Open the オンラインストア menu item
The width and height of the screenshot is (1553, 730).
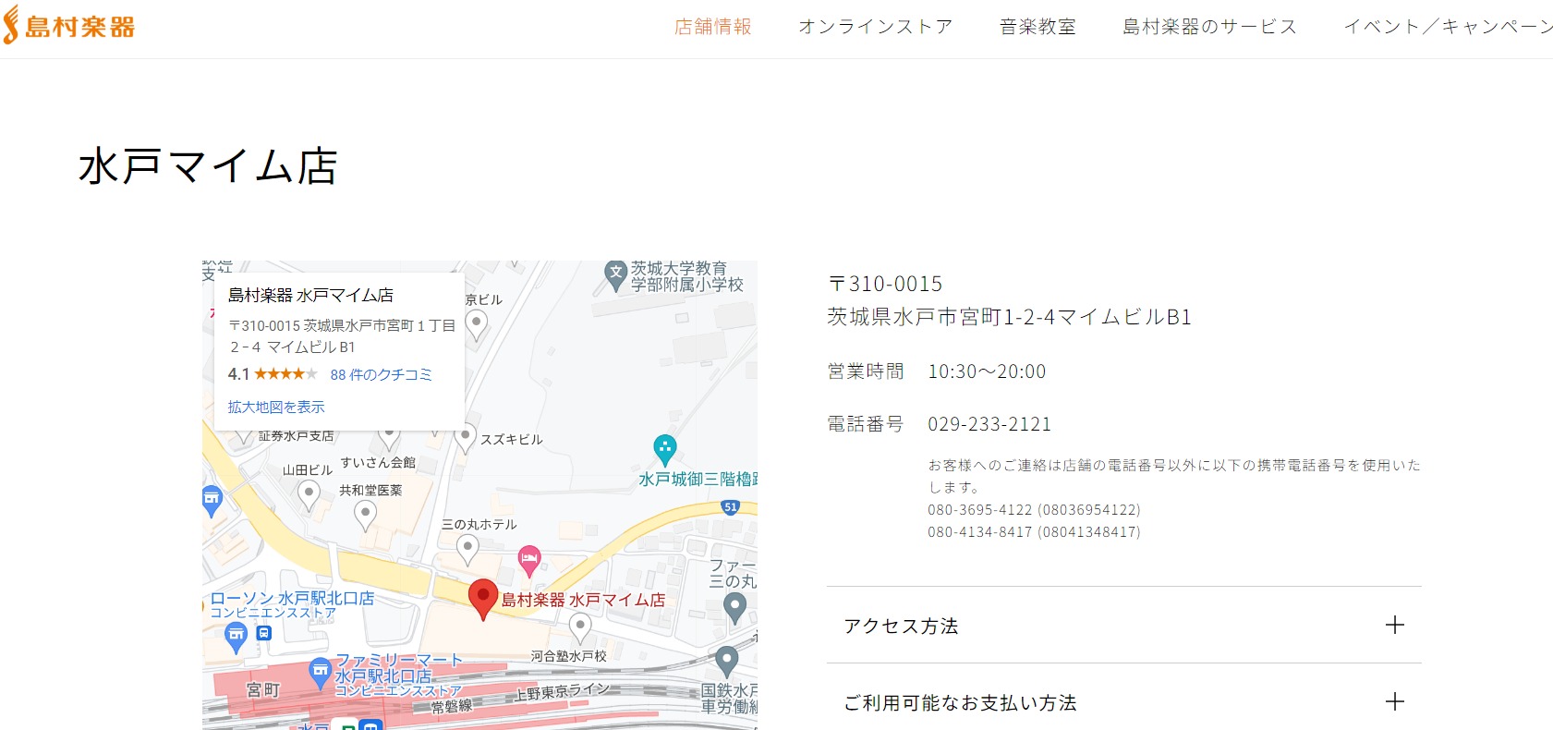click(876, 27)
